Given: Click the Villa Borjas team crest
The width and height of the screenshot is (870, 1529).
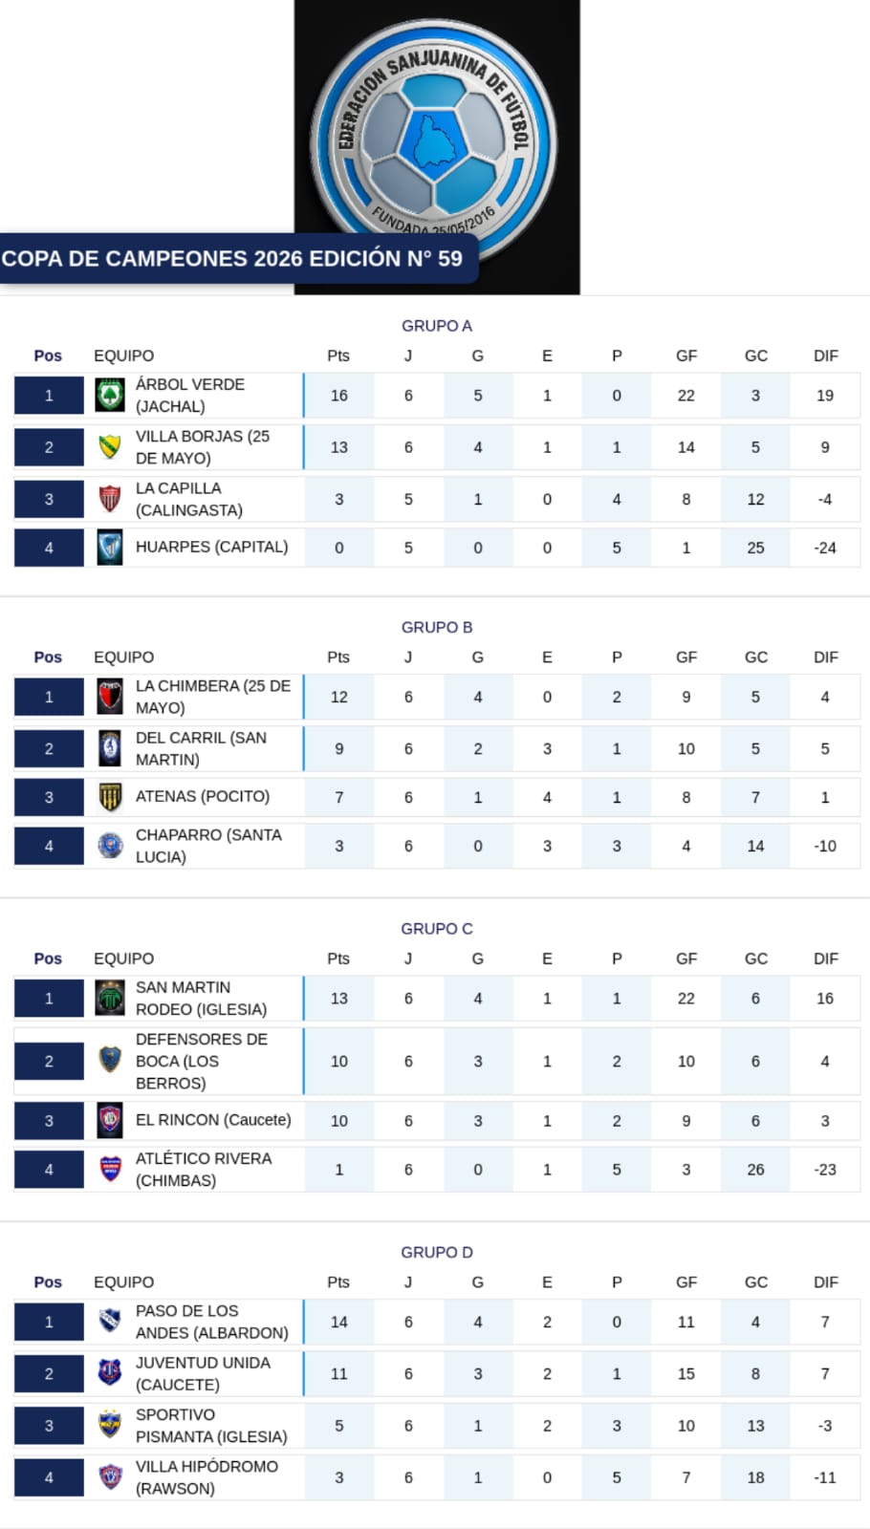Looking at the screenshot, I should [x=110, y=447].
